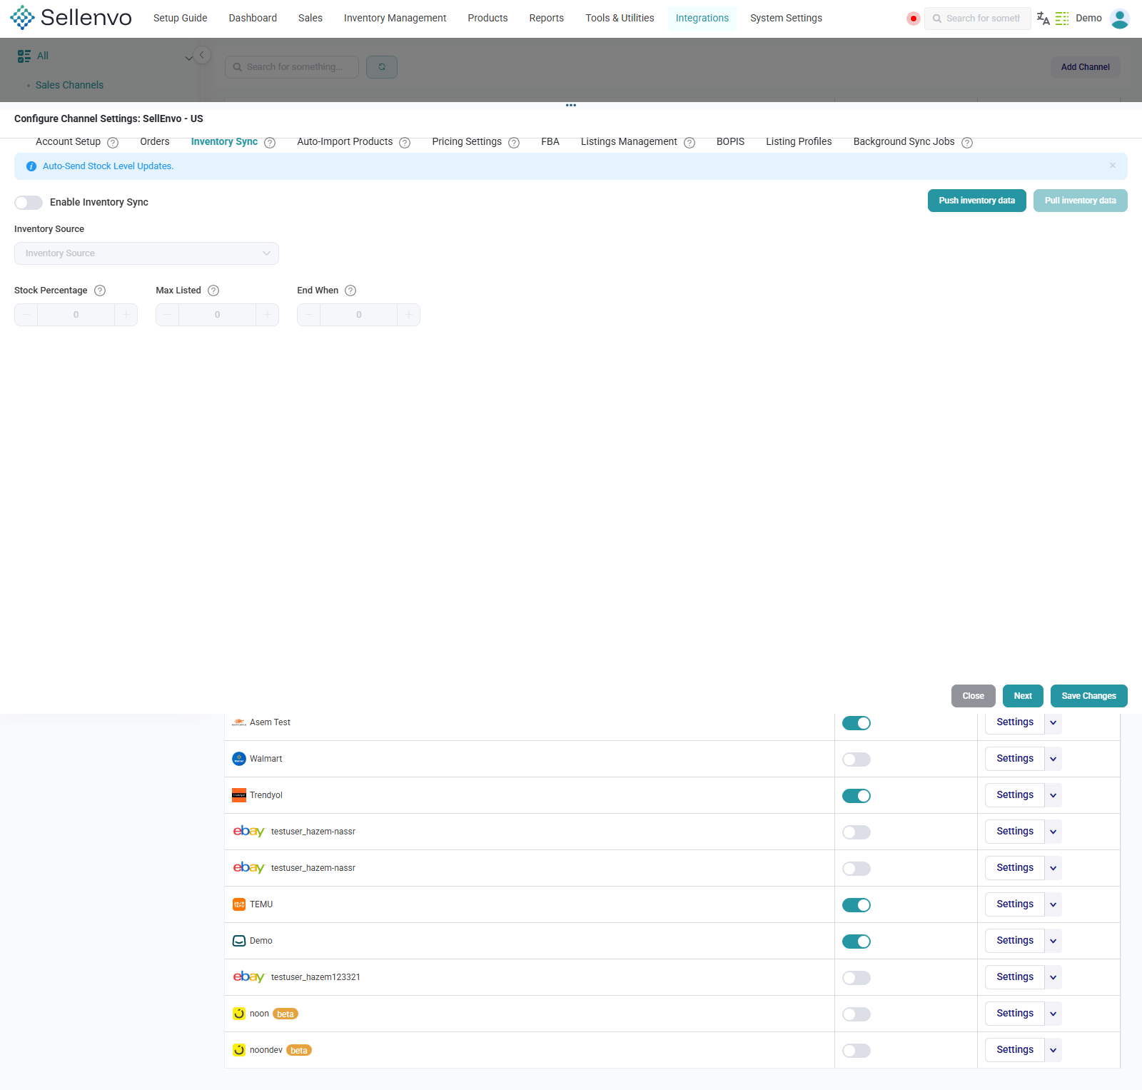Increase the End When value

(x=408, y=315)
